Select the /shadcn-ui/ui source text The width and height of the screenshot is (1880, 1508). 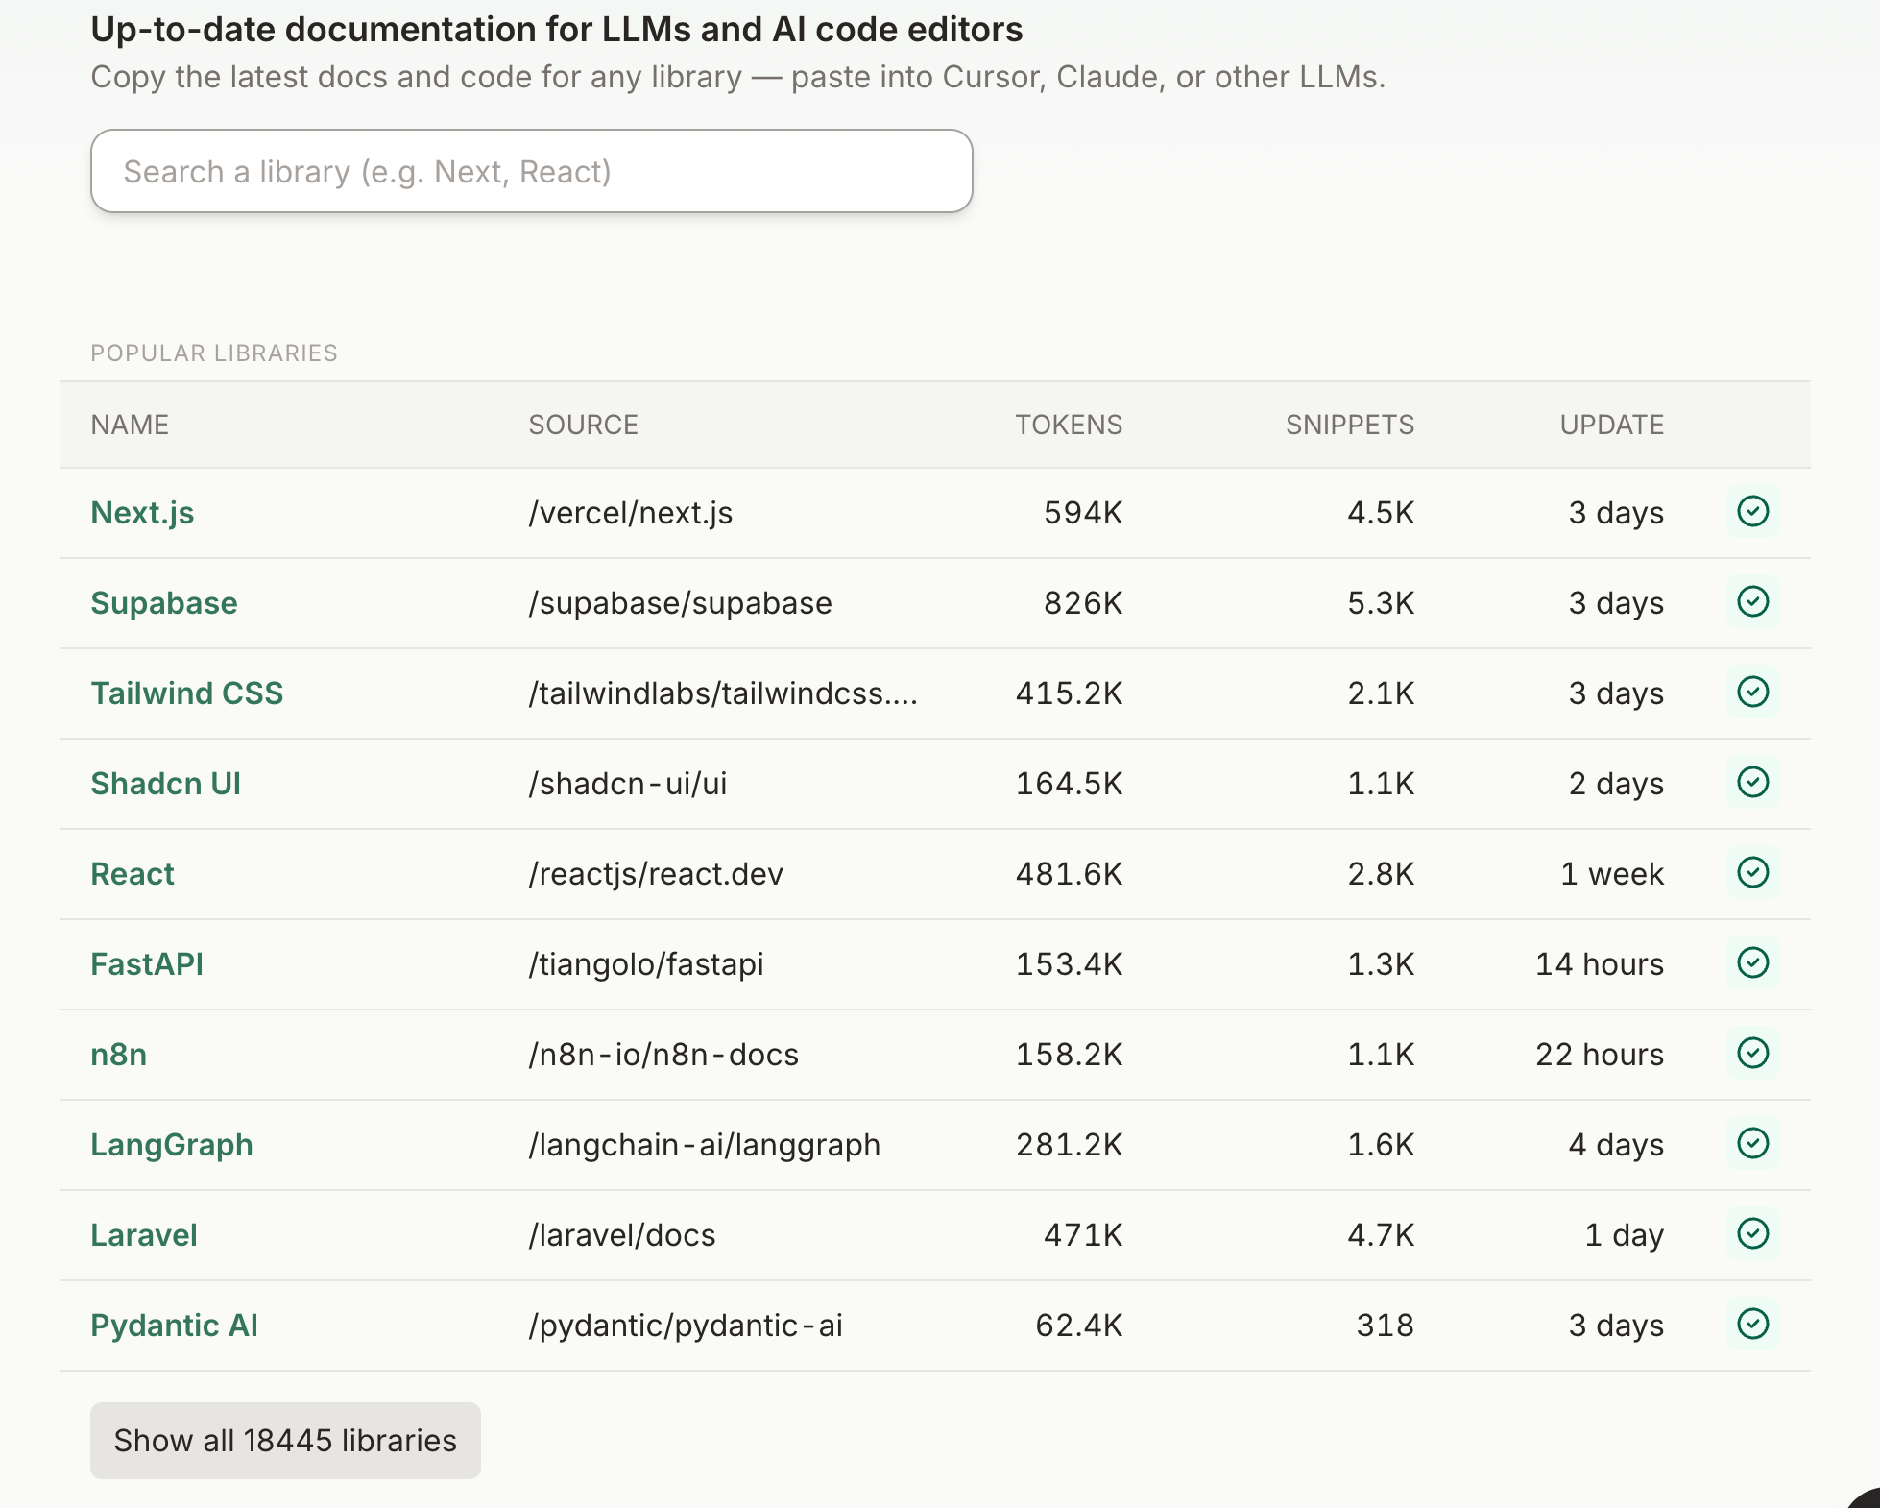point(627,784)
